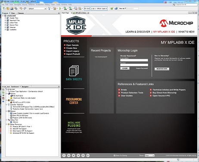Click the Create New project link
Viewport: 199px width, 162px height.
pos(72,48)
